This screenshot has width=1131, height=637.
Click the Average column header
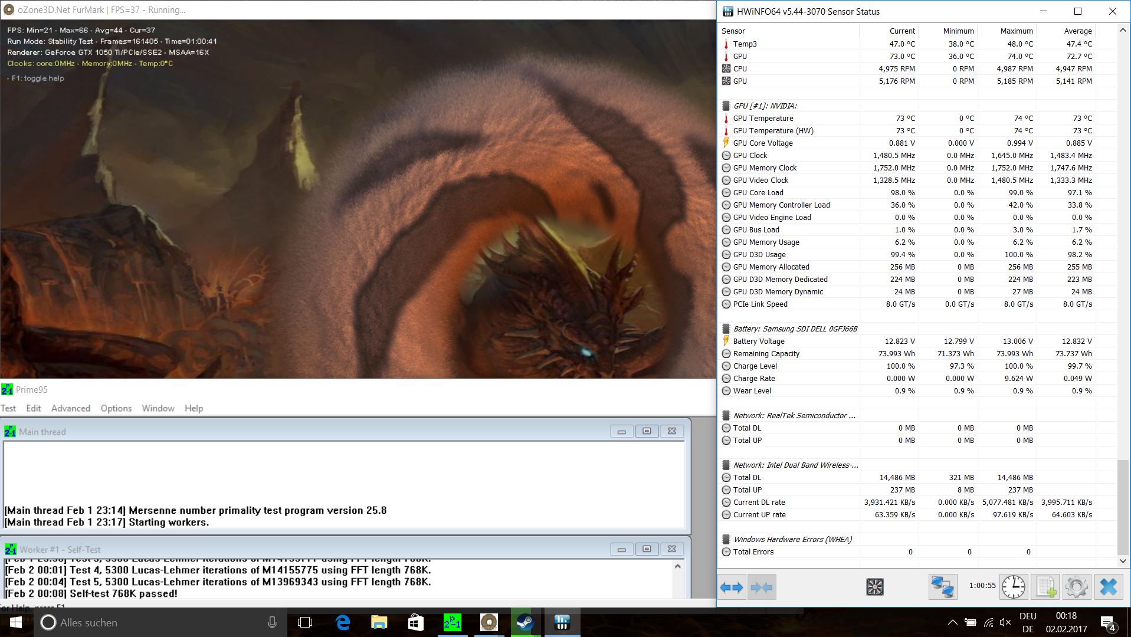point(1066,31)
